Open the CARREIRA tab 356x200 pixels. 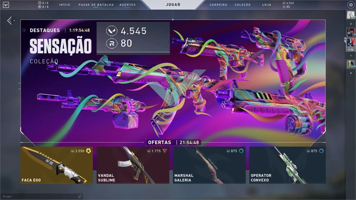click(218, 5)
